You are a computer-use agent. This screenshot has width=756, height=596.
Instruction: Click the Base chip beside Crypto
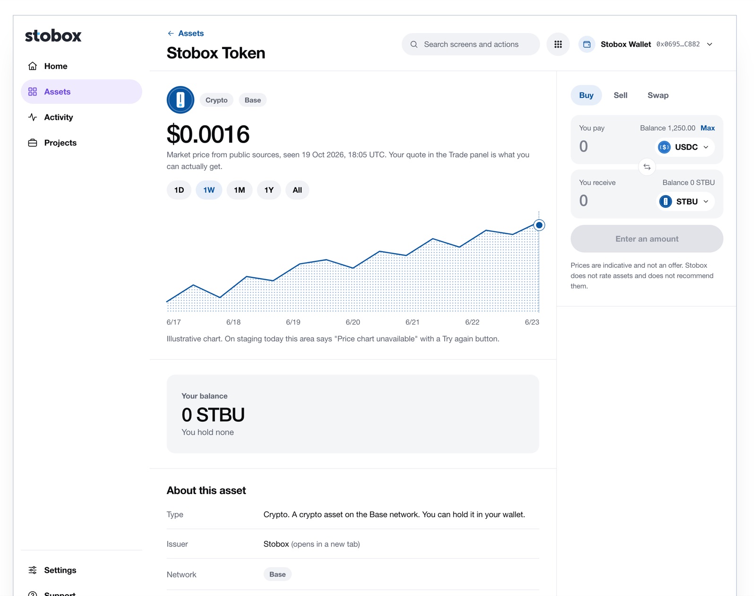(253, 100)
